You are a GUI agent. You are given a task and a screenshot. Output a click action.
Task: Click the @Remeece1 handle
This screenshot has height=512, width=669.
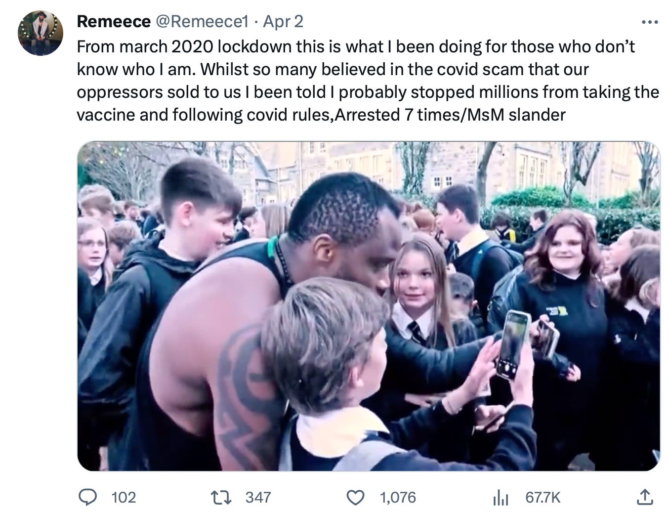[x=201, y=22]
